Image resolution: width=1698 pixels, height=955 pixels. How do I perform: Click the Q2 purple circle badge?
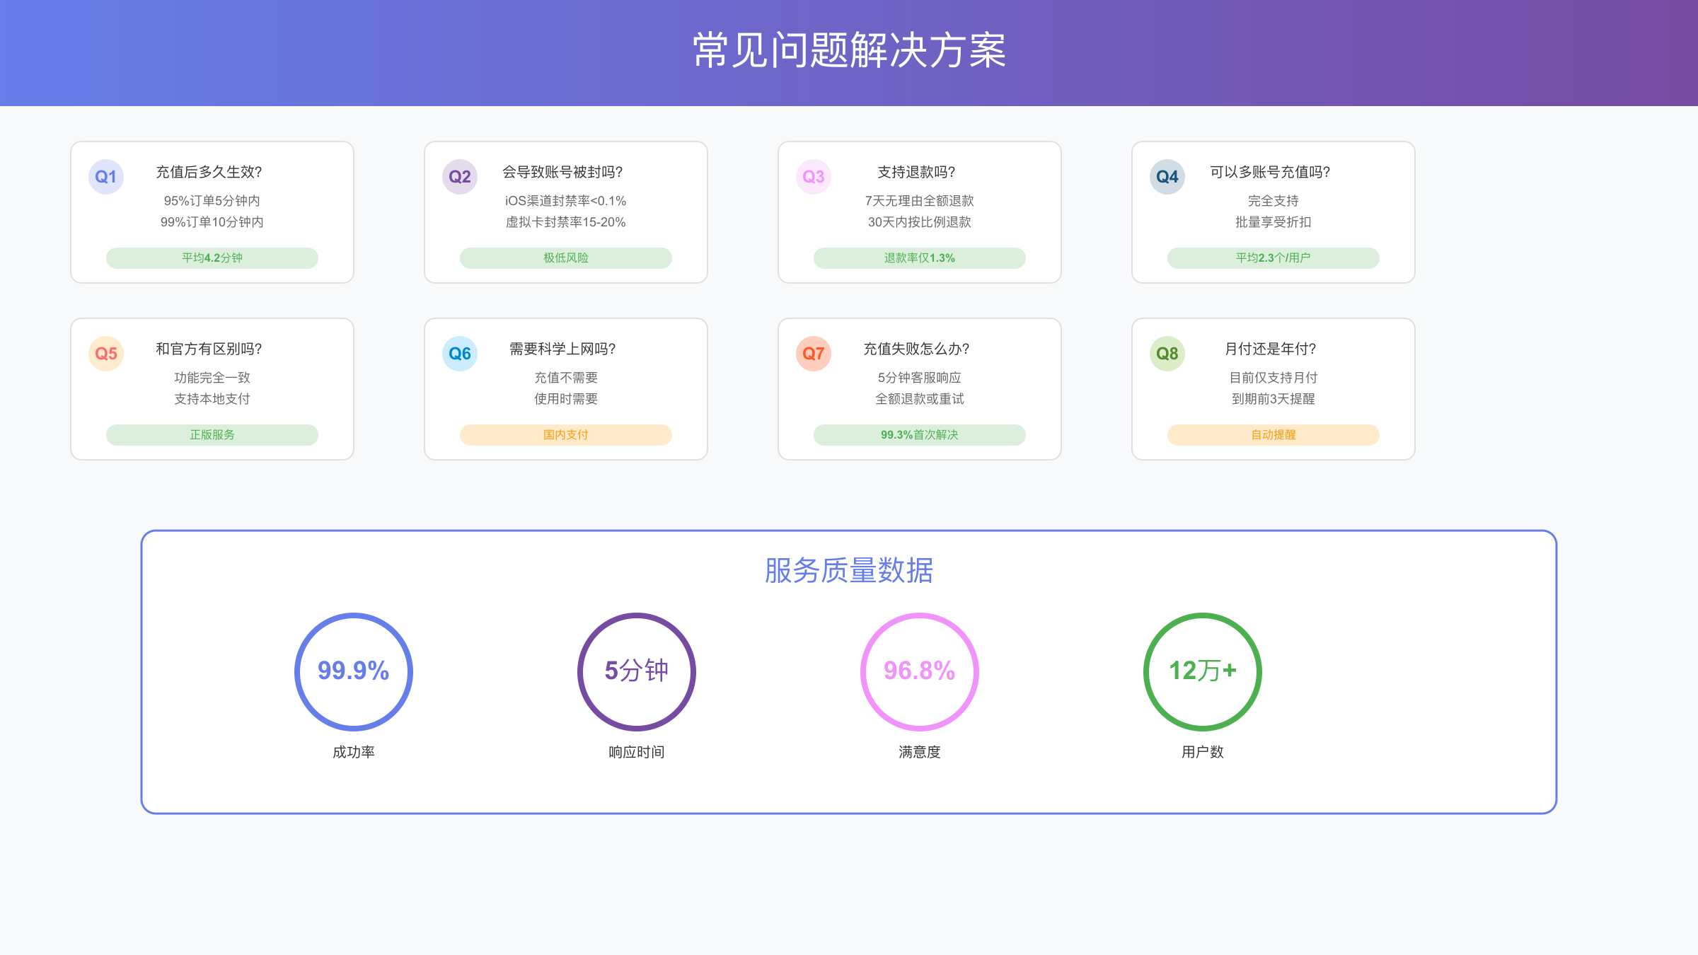point(460,177)
